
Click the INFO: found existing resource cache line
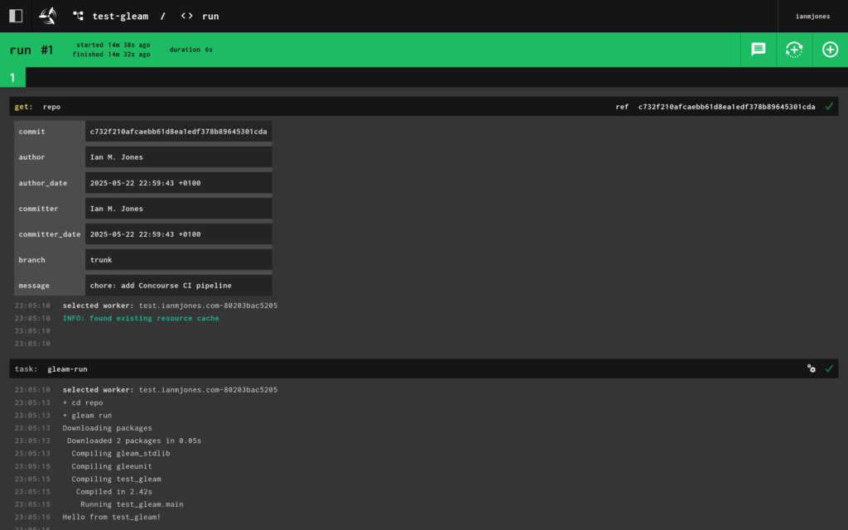point(141,318)
